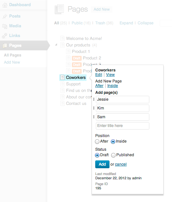The height and width of the screenshot is (202, 172).
Task: Open All Pages submenu item
Action: (13, 55)
